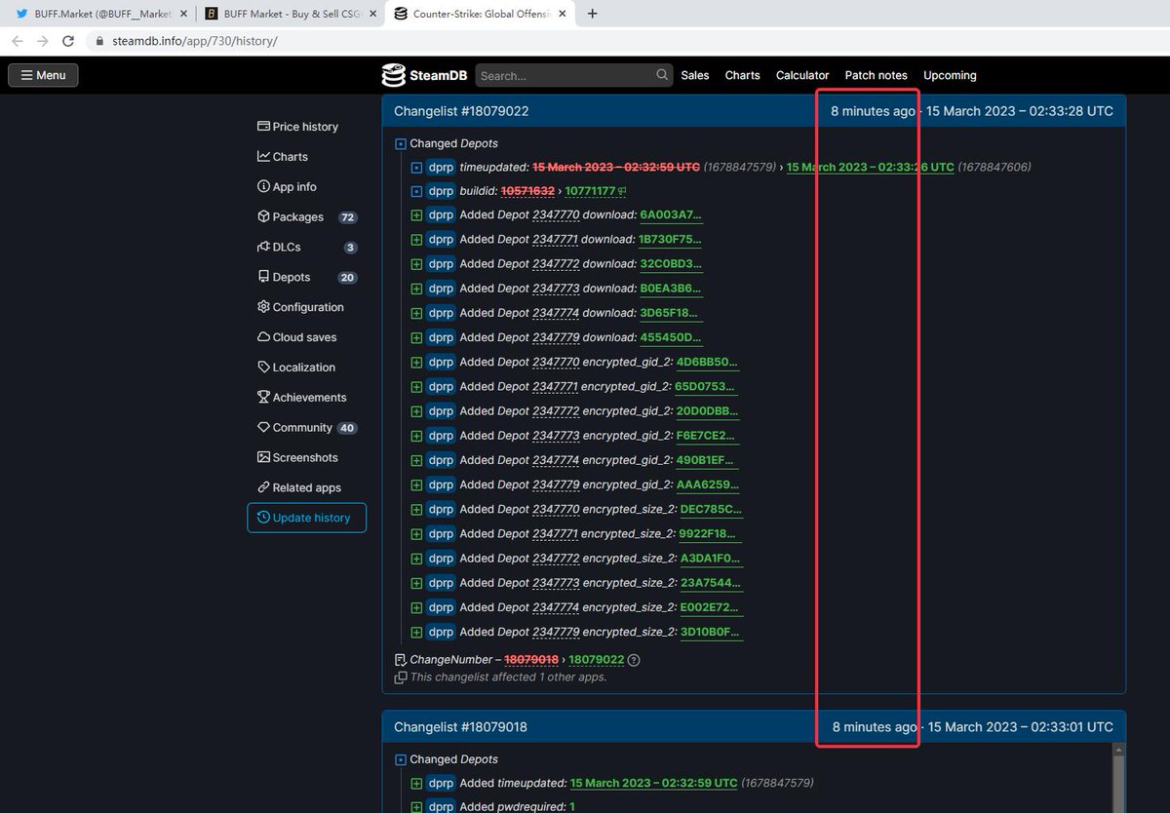Viewport: 1170px width, 813px height.
Task: Open Patch notes in the top nav
Action: click(x=876, y=75)
